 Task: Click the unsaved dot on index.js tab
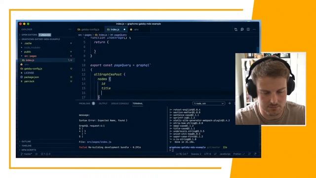[x=124, y=30]
